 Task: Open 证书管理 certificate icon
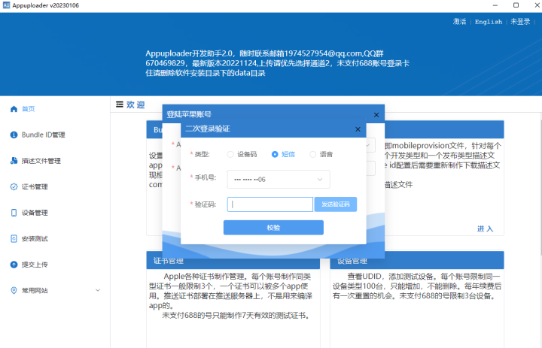click(14, 186)
